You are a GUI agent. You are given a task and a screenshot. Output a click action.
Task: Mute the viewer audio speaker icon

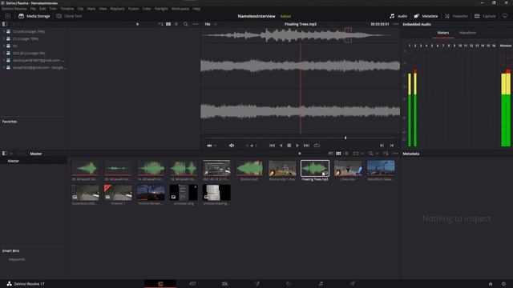pos(232,146)
